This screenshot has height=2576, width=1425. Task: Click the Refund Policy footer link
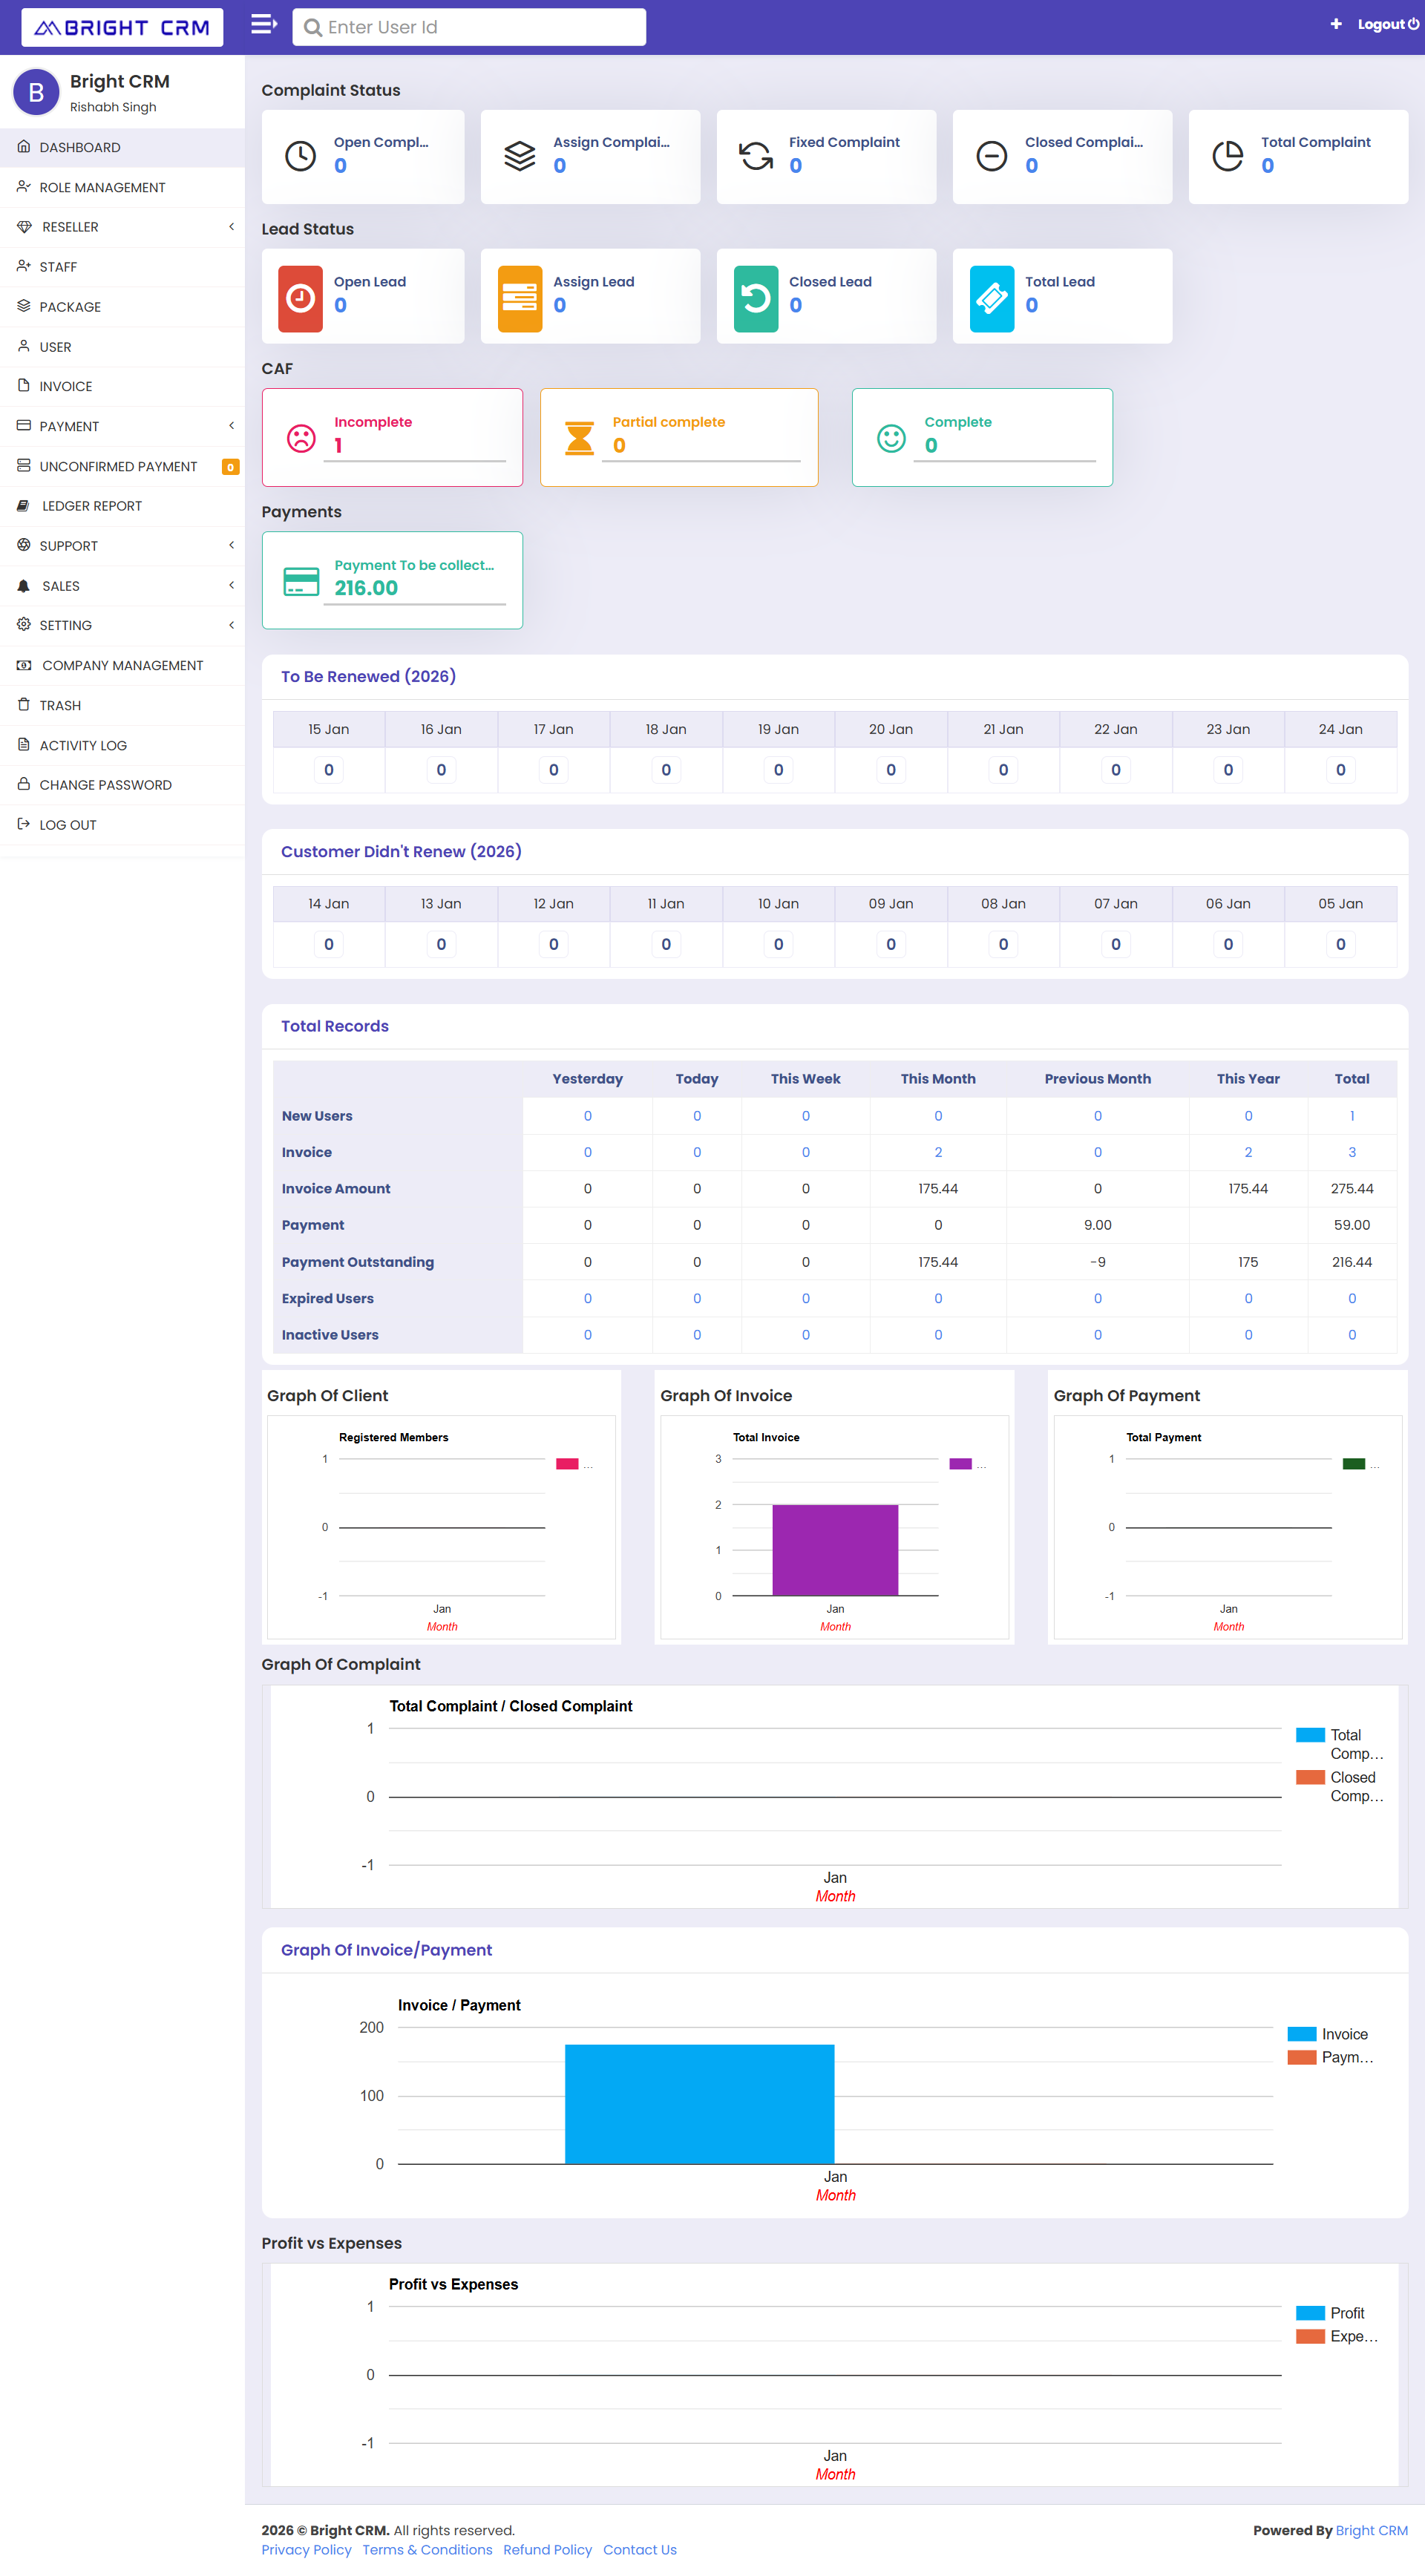(x=547, y=2549)
